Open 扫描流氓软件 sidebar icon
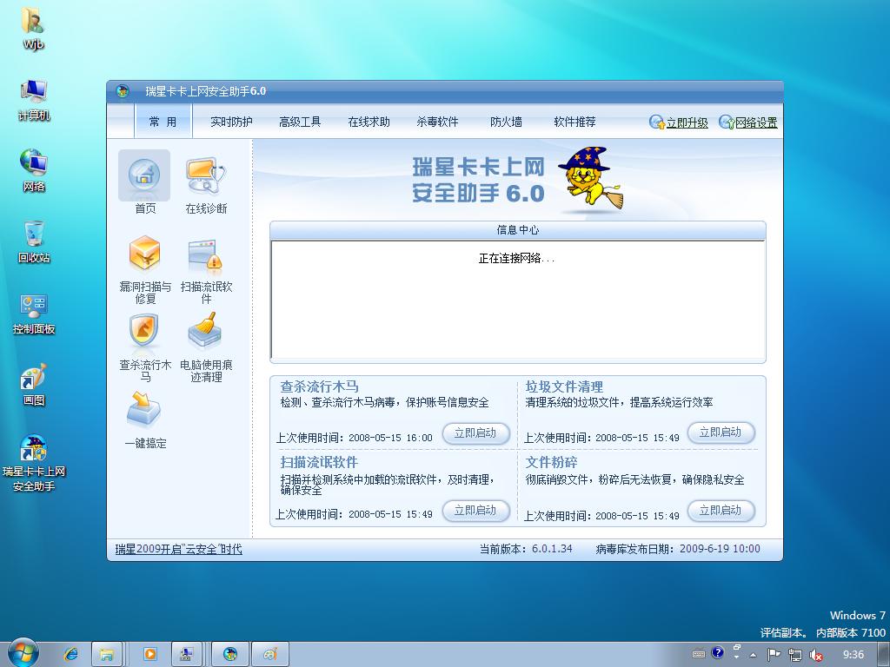This screenshot has width=890, height=667. pos(205,255)
